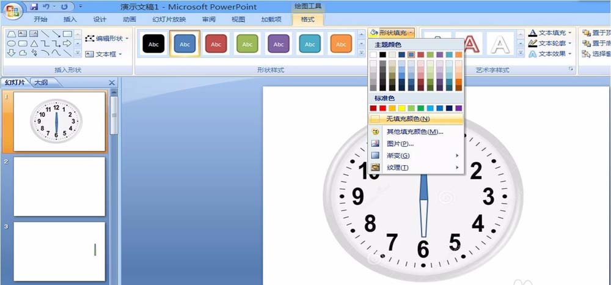Choose black from theme colors
Screen dimensions: 611x285
pyautogui.click(x=382, y=54)
